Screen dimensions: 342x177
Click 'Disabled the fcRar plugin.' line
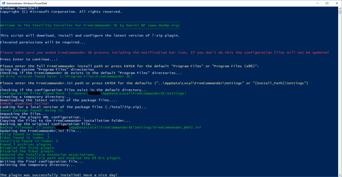[x=28, y=151]
